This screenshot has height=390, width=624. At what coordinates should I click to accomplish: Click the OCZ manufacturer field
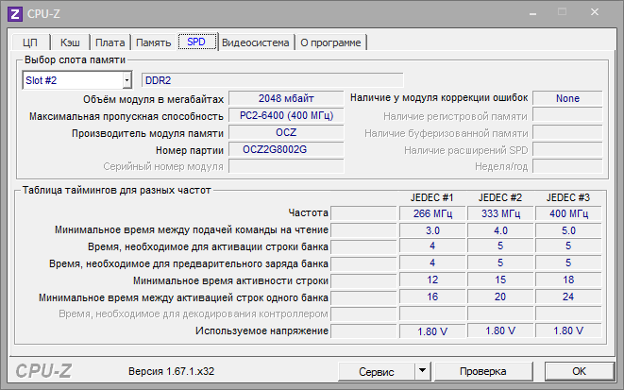286,133
